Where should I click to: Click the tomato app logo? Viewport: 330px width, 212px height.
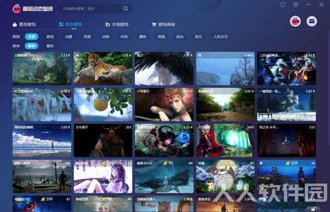[x=16, y=9]
